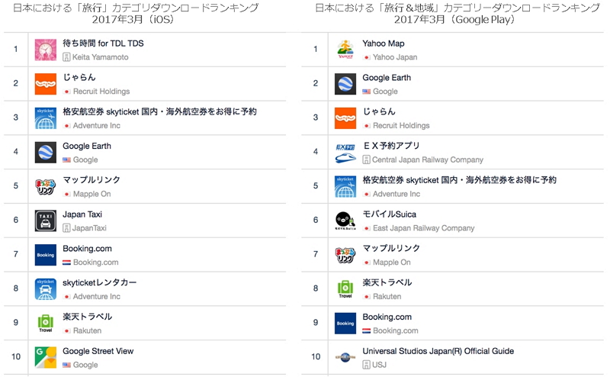Click publisher name Keita Yamamoto
Viewport: 610px width, 377px height.
101,57
